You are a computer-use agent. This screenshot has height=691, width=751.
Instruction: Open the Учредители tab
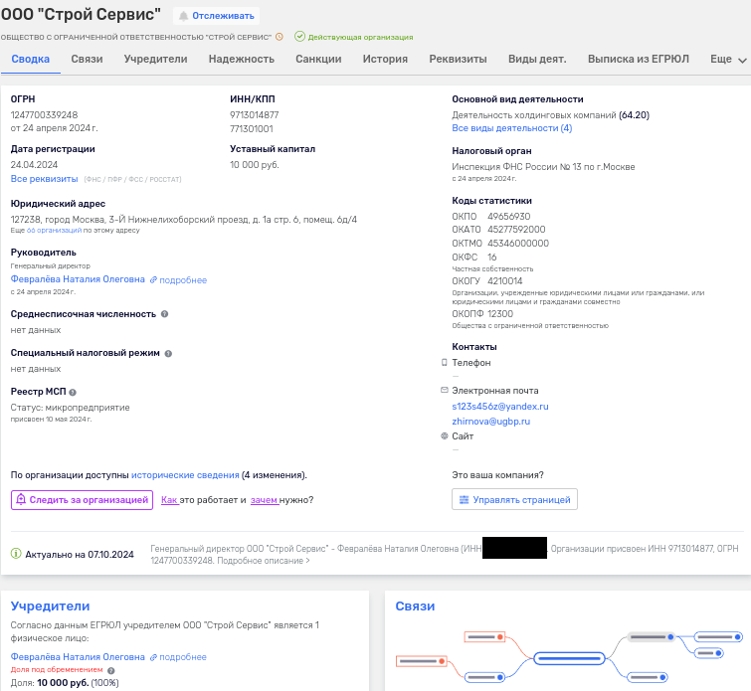tap(155, 59)
